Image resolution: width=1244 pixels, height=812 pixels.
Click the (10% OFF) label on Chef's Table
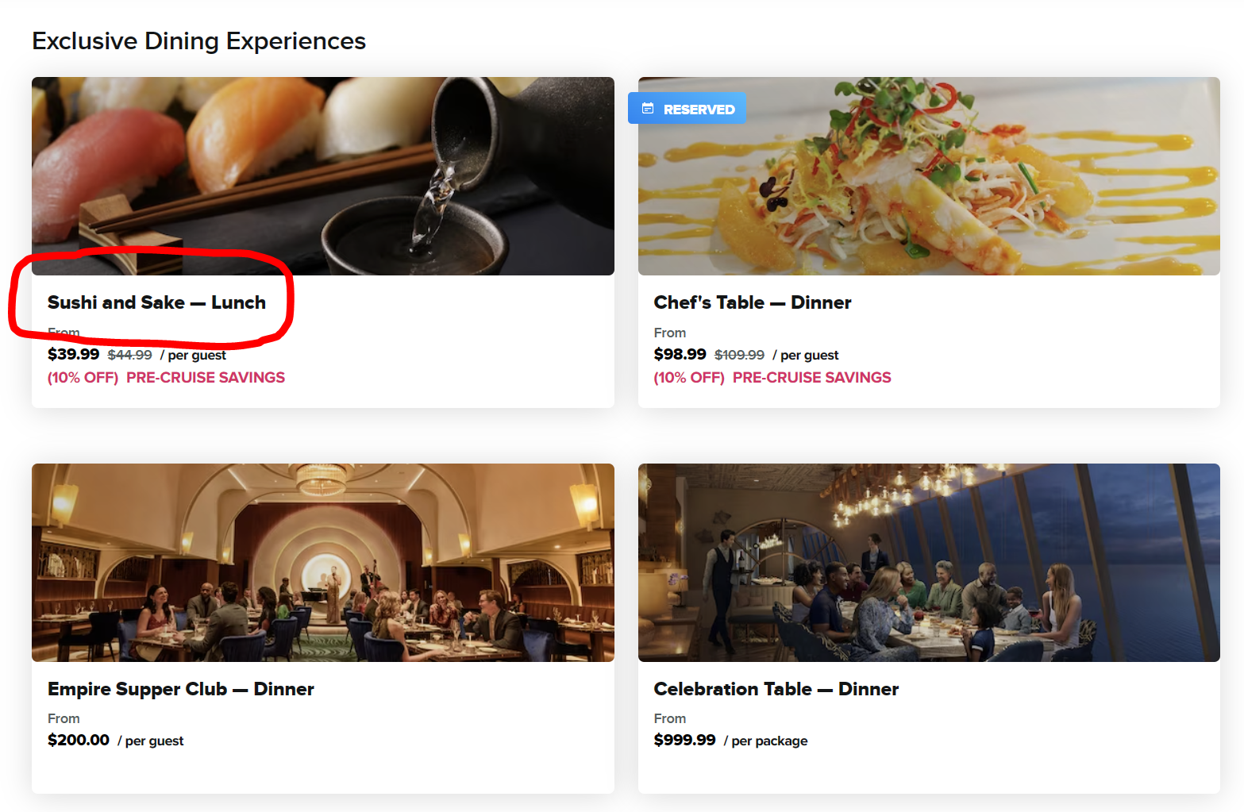(689, 378)
